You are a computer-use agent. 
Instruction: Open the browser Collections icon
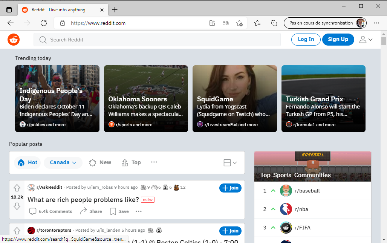[x=274, y=23]
